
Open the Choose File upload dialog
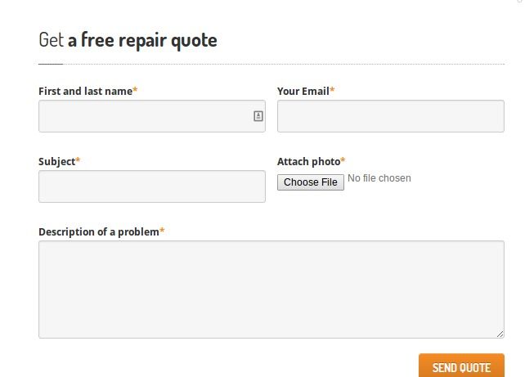point(311,182)
